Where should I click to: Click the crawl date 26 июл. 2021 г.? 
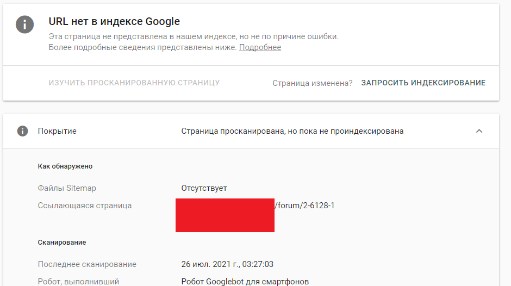tap(227, 264)
